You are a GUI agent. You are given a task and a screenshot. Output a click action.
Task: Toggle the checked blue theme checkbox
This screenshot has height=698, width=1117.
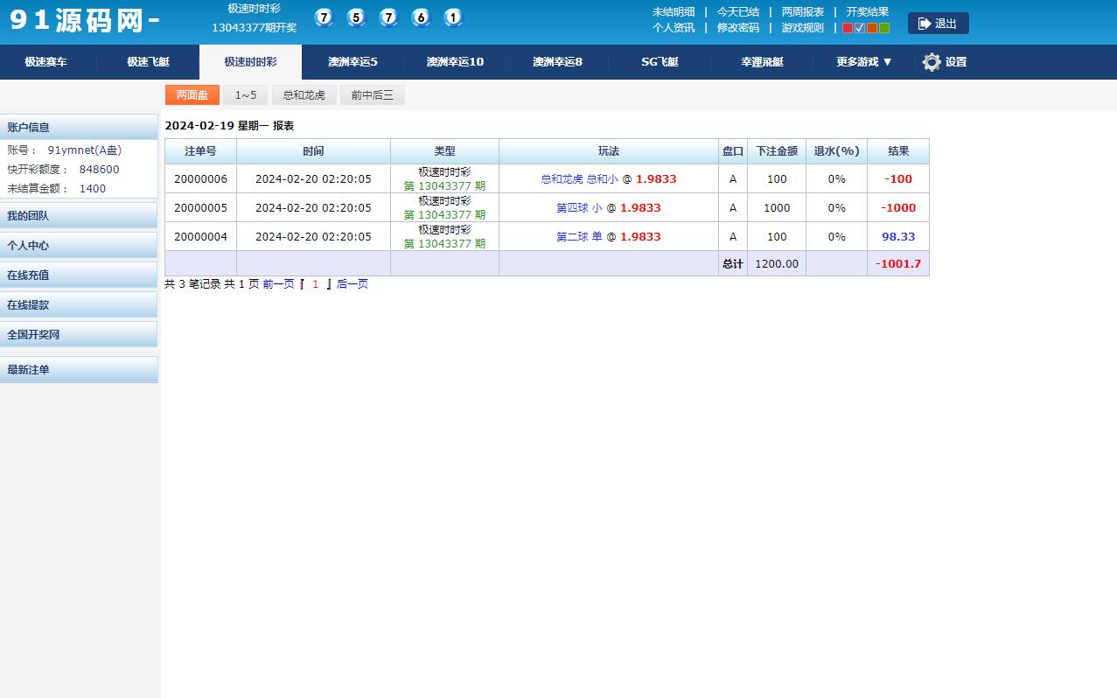pos(859,27)
